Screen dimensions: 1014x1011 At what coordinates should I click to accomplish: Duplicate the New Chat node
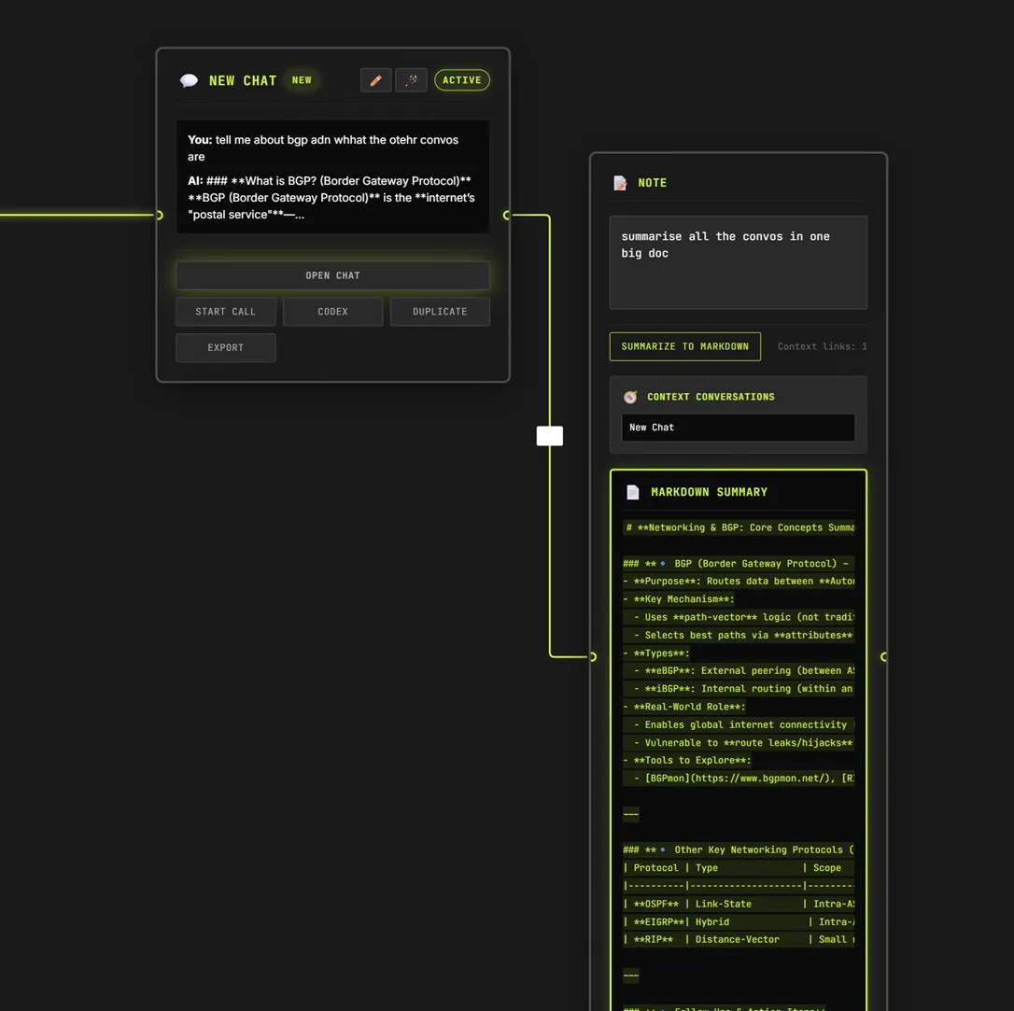tap(440, 312)
